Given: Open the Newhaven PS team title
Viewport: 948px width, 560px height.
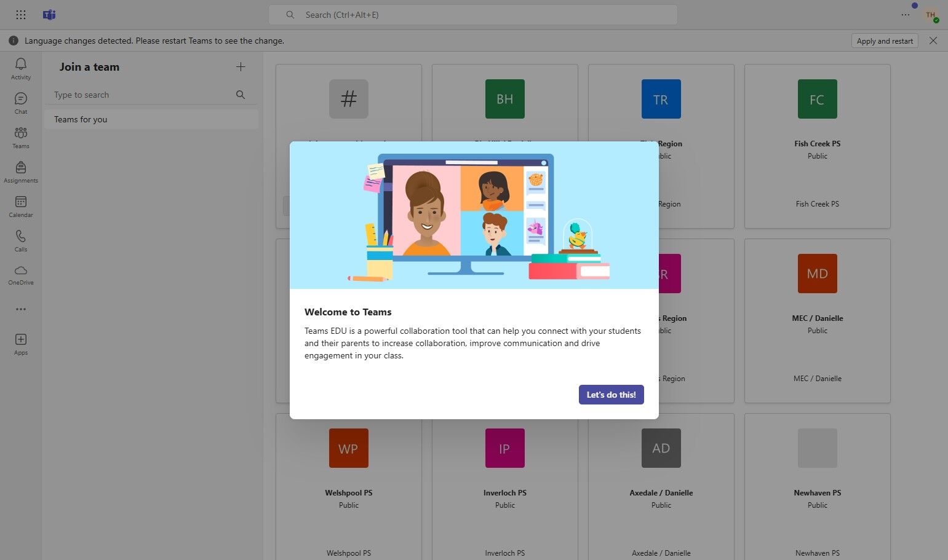Looking at the screenshot, I should [x=818, y=492].
